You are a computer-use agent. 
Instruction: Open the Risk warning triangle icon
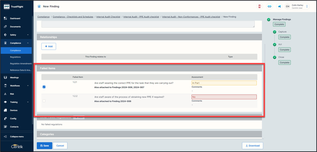5,94
